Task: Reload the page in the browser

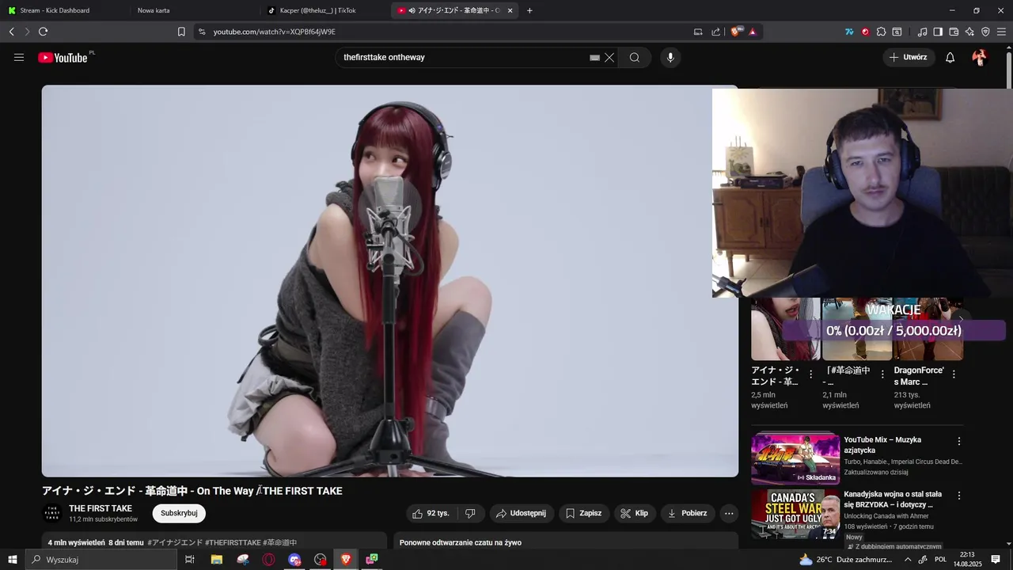Action: pyautogui.click(x=43, y=32)
